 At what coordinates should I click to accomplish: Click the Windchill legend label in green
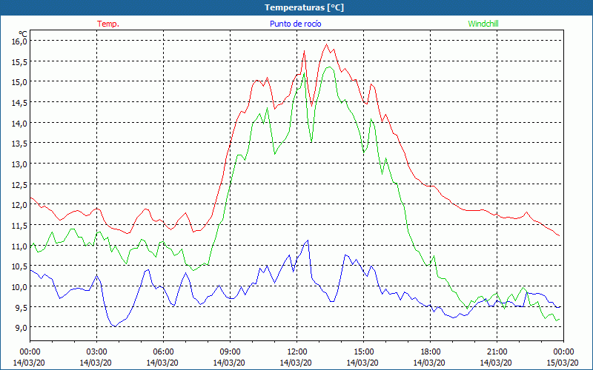(x=483, y=24)
